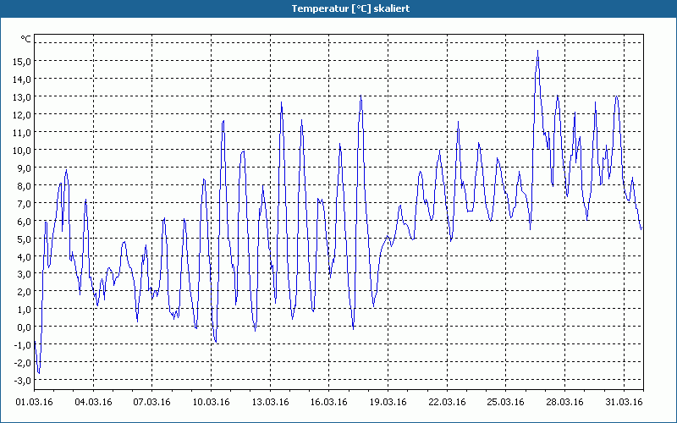Click the 31.03.16 date label
The image size is (677, 423).
(x=623, y=402)
